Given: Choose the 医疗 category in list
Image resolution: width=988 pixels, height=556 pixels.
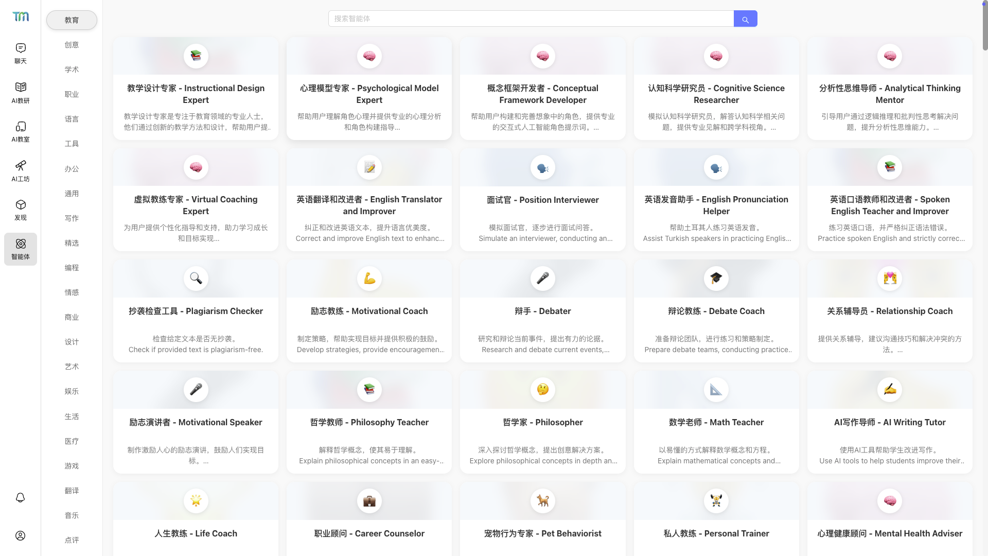Looking at the screenshot, I should click(x=72, y=441).
